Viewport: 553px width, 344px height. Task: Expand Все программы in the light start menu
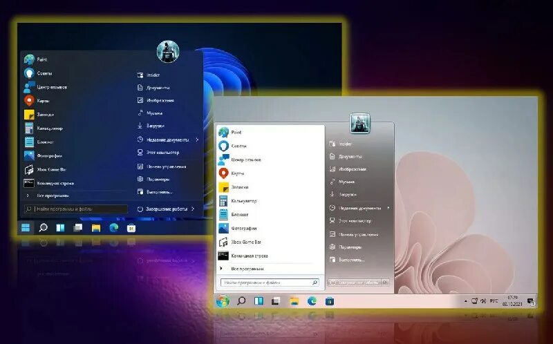tap(242, 269)
